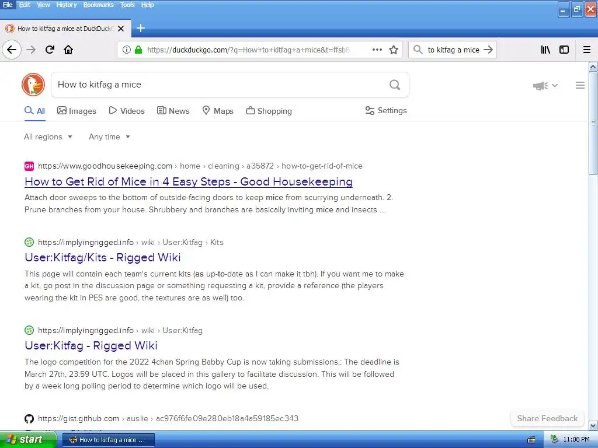The height and width of the screenshot is (448, 598).
Task: Click the Good Housekeeping favicon
Action: pos(29,166)
